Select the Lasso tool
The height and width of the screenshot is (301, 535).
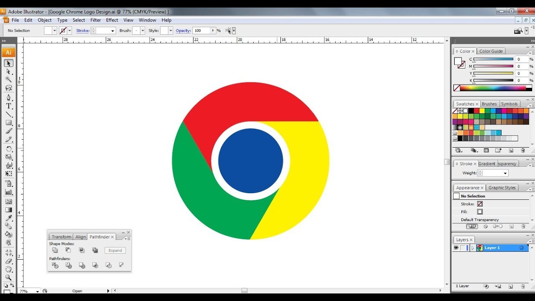coord(8,88)
